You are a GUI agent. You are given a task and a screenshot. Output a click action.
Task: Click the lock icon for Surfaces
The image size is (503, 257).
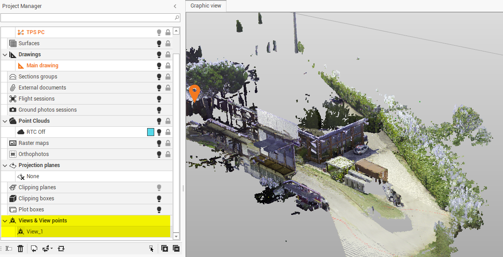[x=168, y=43]
